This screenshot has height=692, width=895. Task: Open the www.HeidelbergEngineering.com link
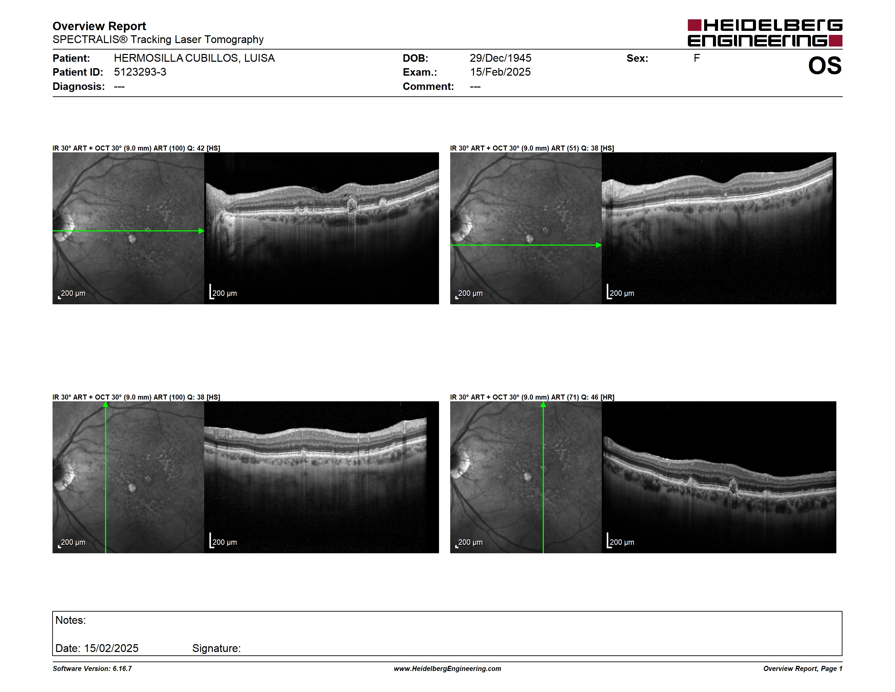click(447, 669)
